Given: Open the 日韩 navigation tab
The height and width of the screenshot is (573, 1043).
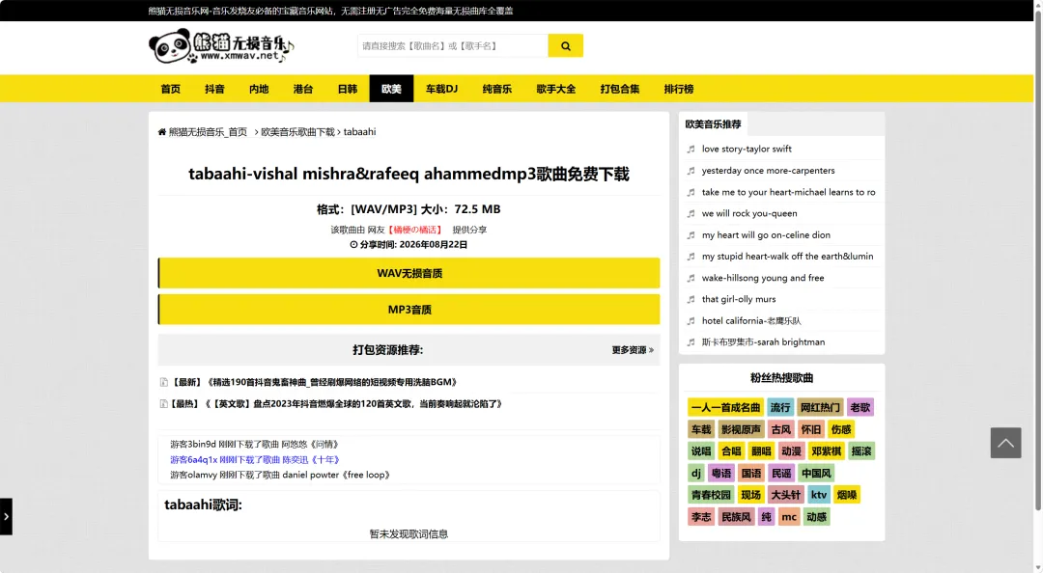Looking at the screenshot, I should coord(348,89).
